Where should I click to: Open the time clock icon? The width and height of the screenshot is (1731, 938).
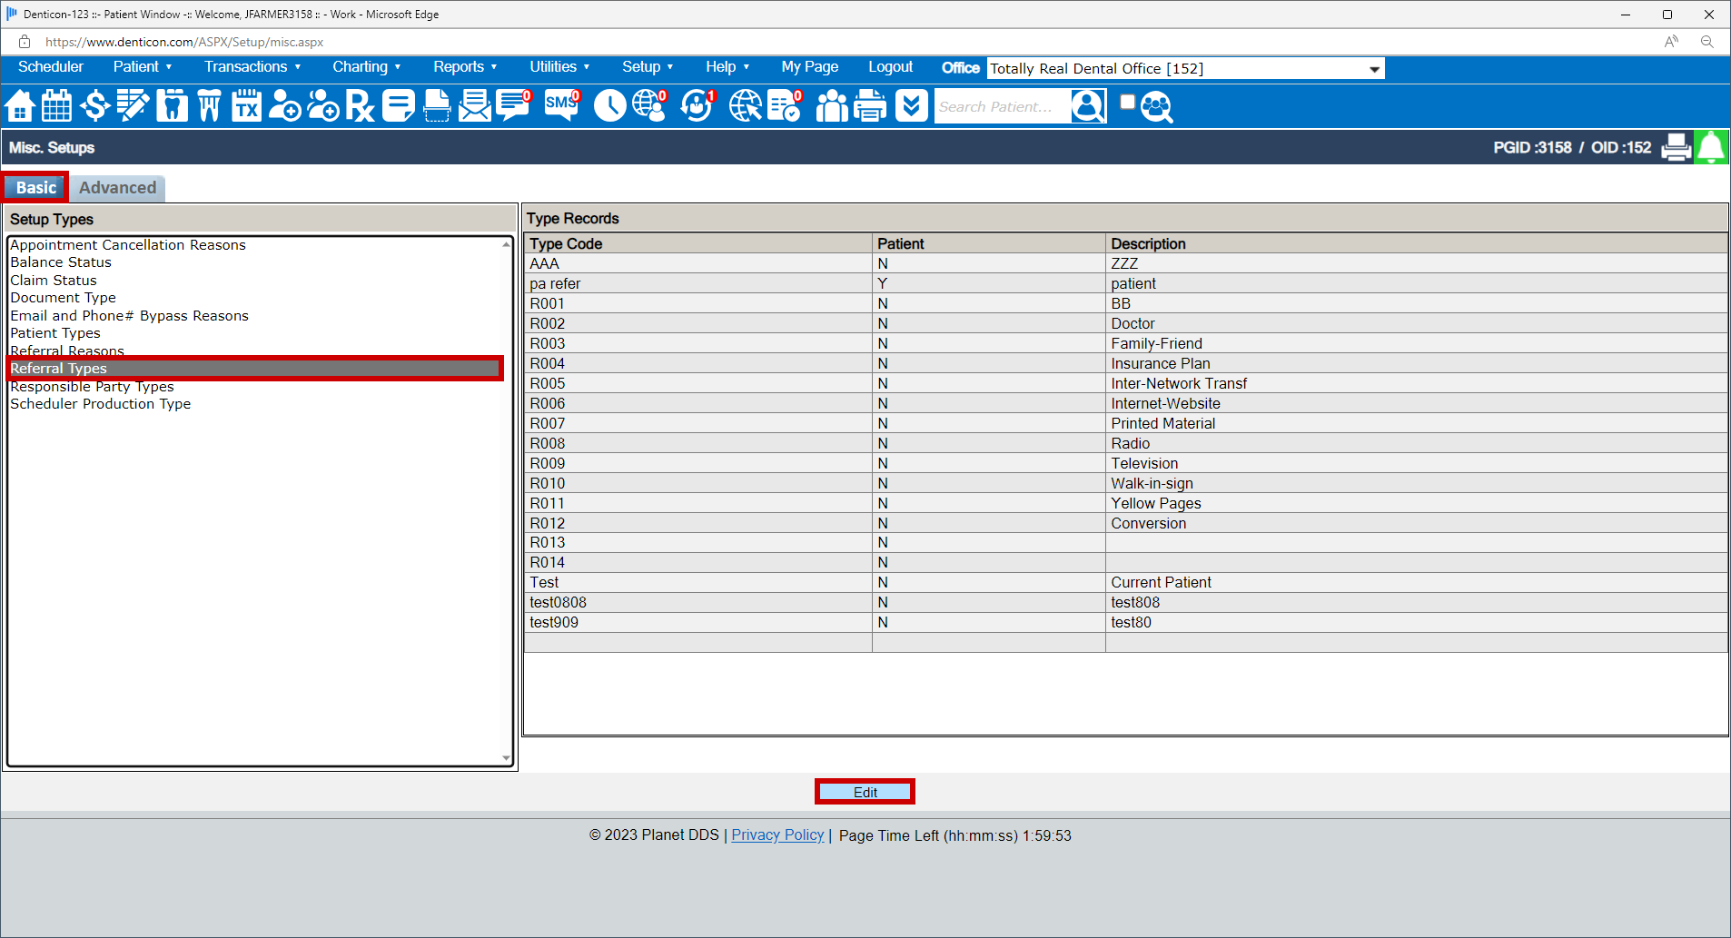(609, 106)
